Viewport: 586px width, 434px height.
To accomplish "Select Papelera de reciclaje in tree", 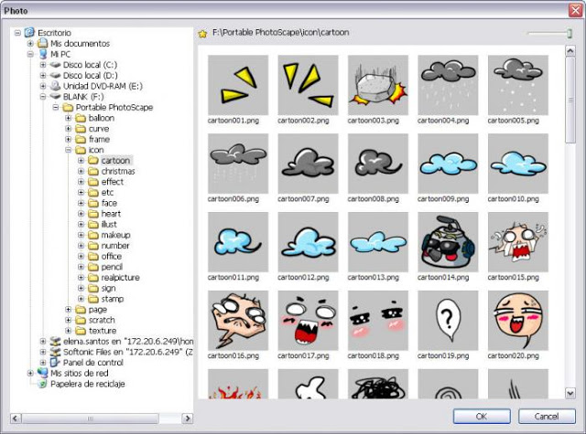I will [88, 384].
